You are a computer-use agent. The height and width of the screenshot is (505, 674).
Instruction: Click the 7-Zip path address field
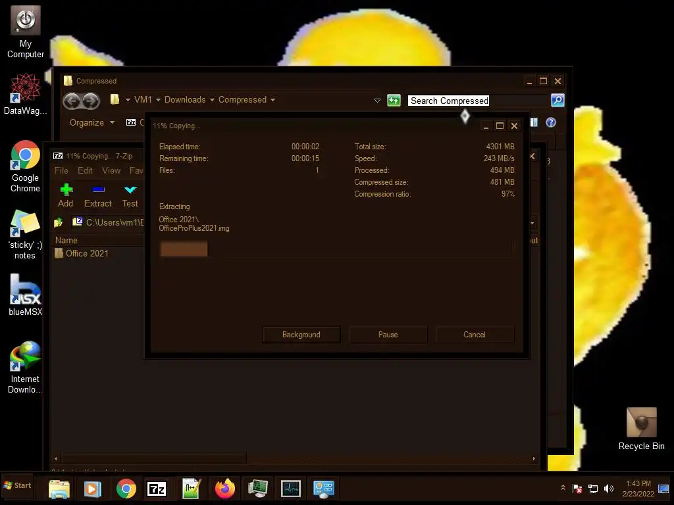[x=109, y=222]
